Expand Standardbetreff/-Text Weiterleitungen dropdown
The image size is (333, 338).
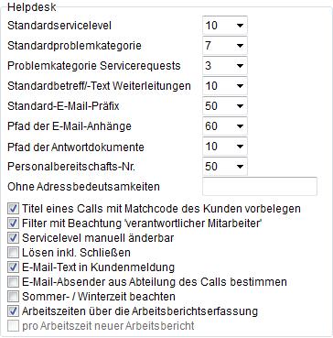225,85
